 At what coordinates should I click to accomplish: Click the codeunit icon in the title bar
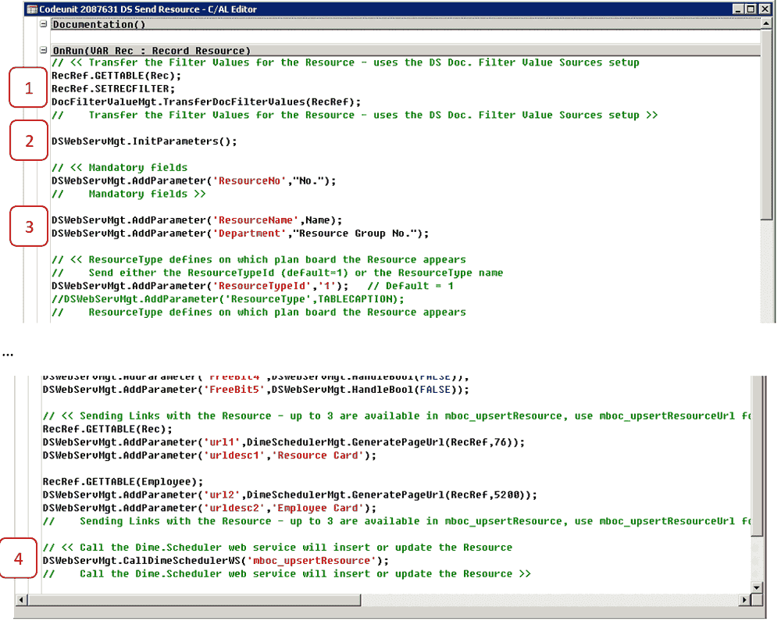tap(32, 9)
